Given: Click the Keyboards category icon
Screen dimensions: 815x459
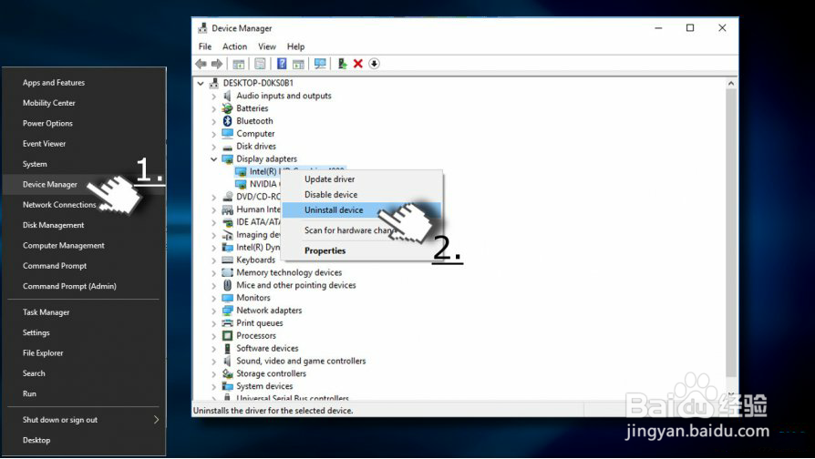Looking at the screenshot, I should tap(227, 260).
